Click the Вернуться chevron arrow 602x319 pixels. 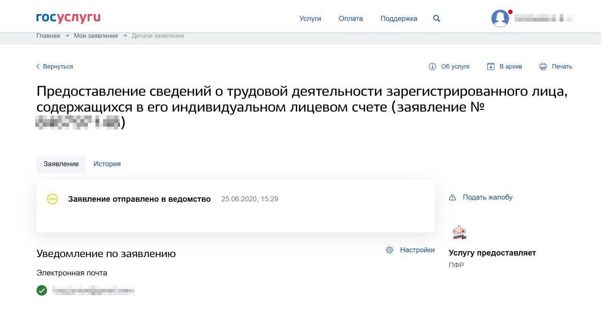(x=38, y=67)
